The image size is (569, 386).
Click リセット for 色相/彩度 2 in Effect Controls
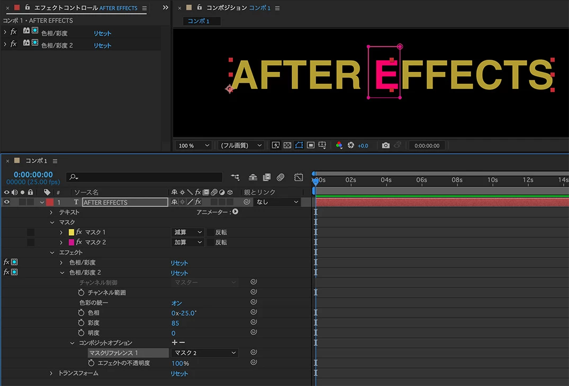[x=102, y=45]
